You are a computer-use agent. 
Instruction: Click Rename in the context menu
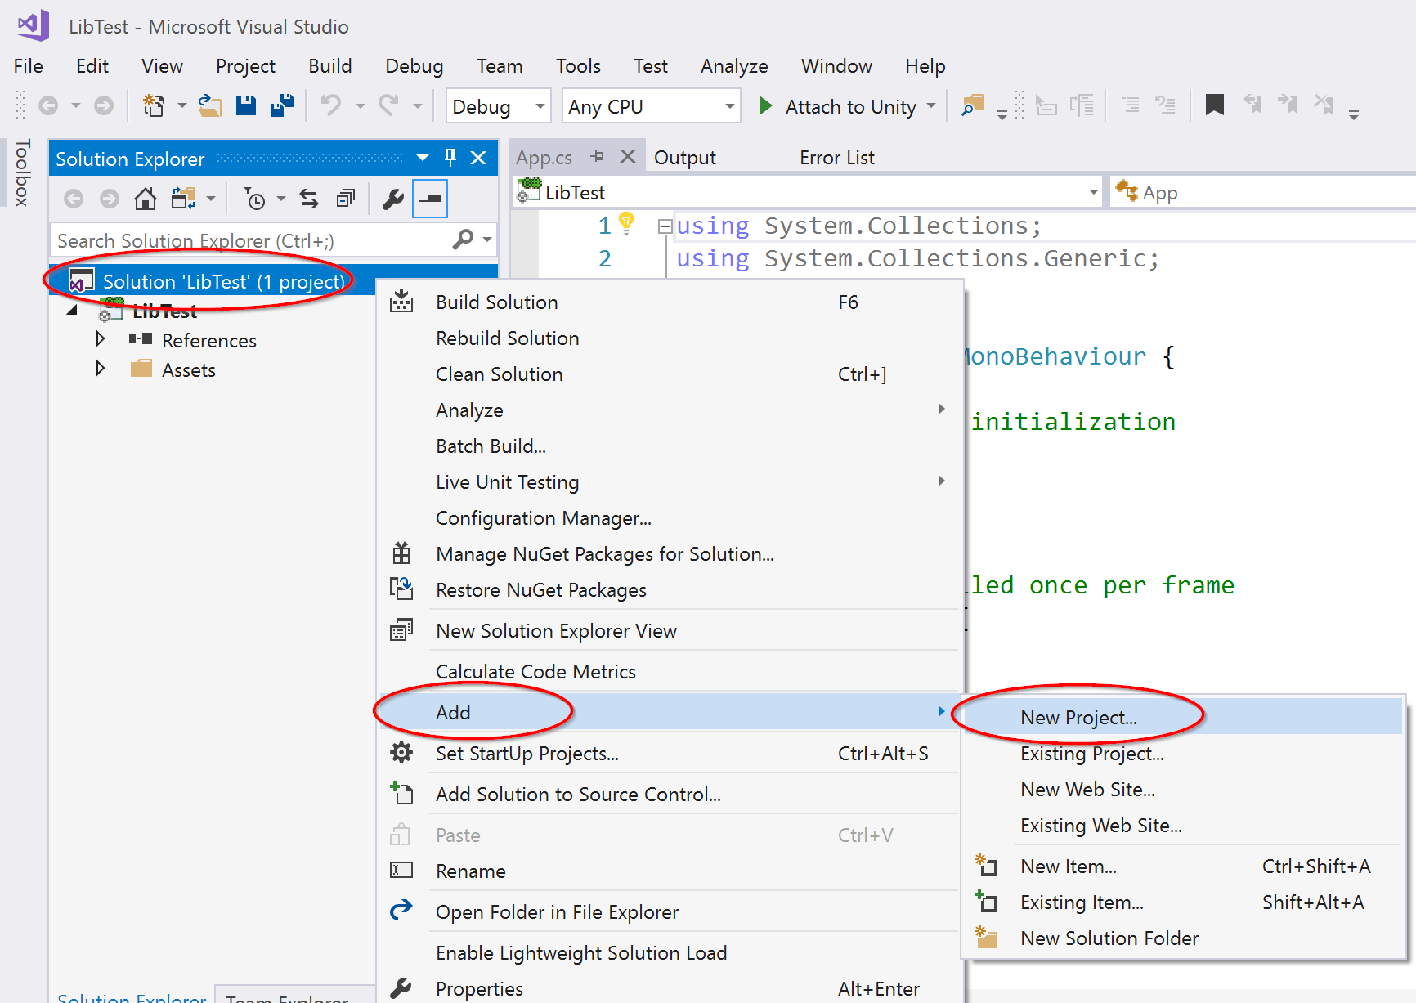pyautogui.click(x=670, y=871)
